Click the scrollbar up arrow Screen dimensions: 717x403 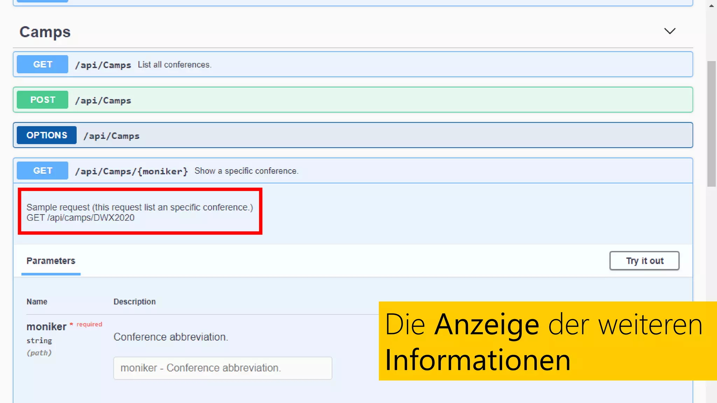point(711,6)
